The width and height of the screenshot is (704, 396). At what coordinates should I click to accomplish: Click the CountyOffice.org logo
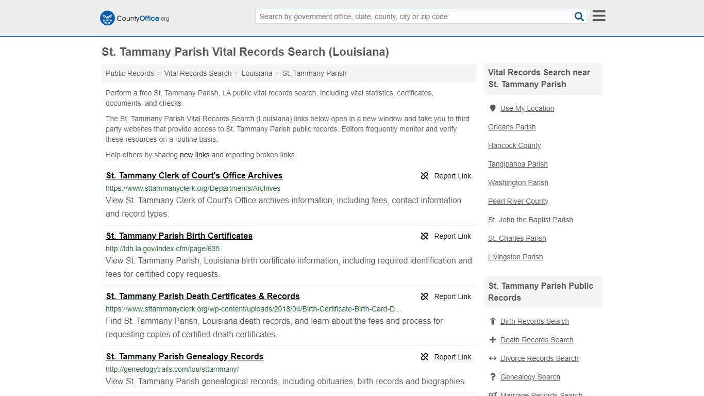(135, 18)
